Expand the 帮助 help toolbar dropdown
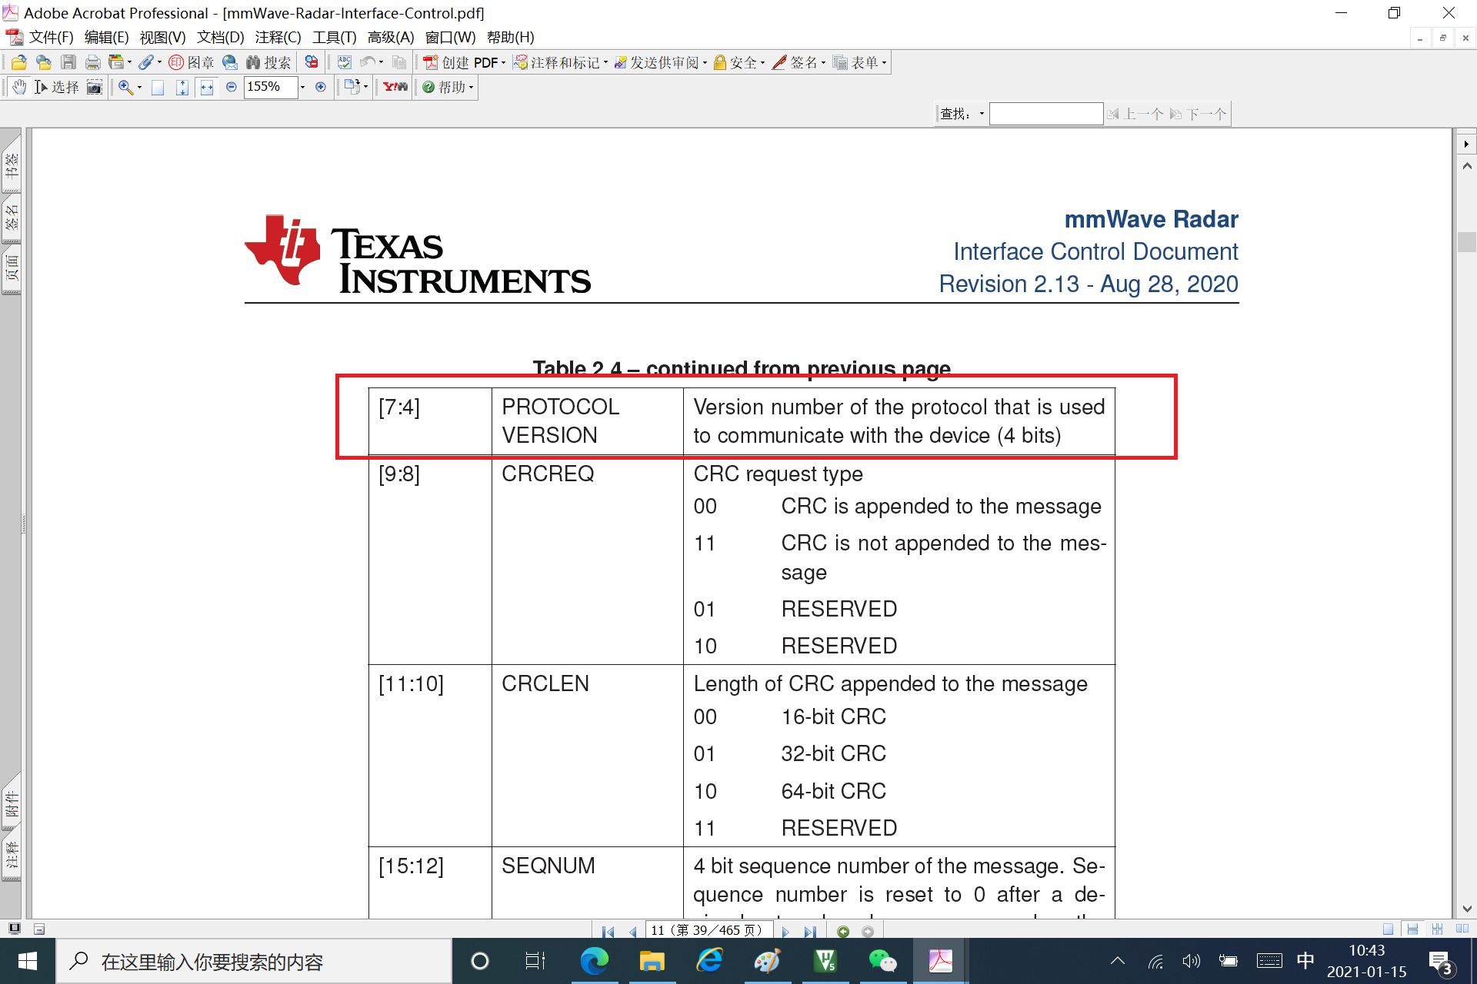 (x=471, y=87)
